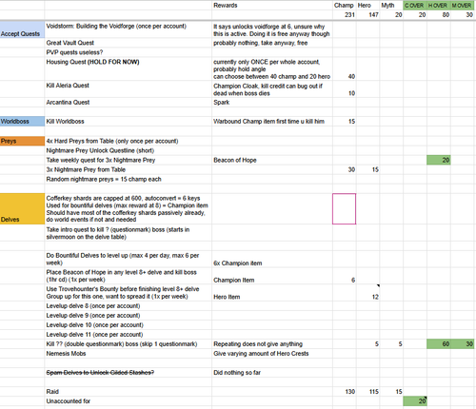Select the Kill Worldboss Champ value 15
This screenshot has width=476, height=409.
pos(344,121)
